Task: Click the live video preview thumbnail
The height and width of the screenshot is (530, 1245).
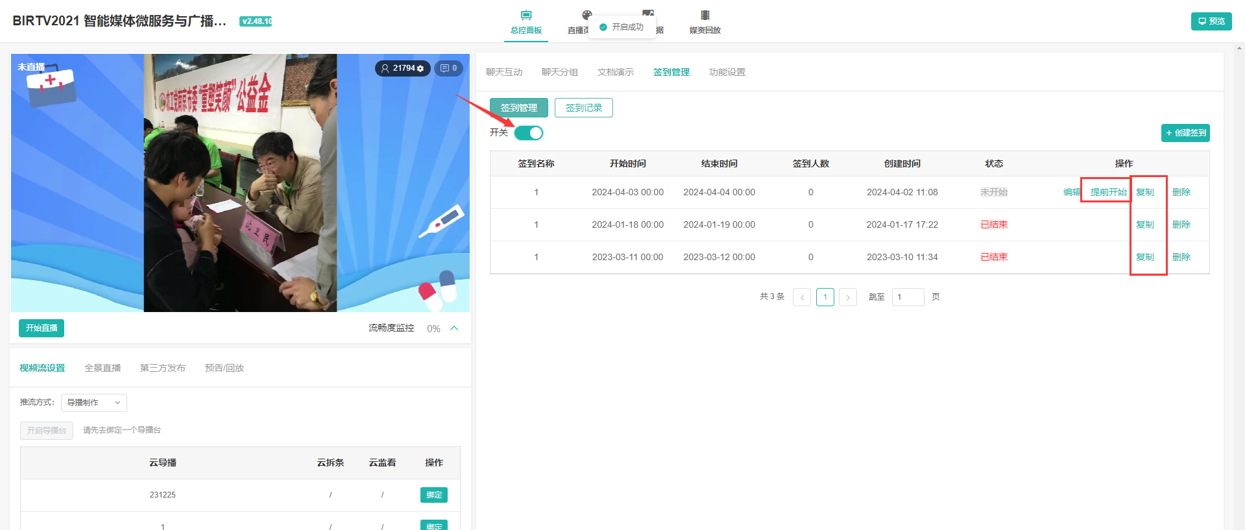Action: click(240, 183)
